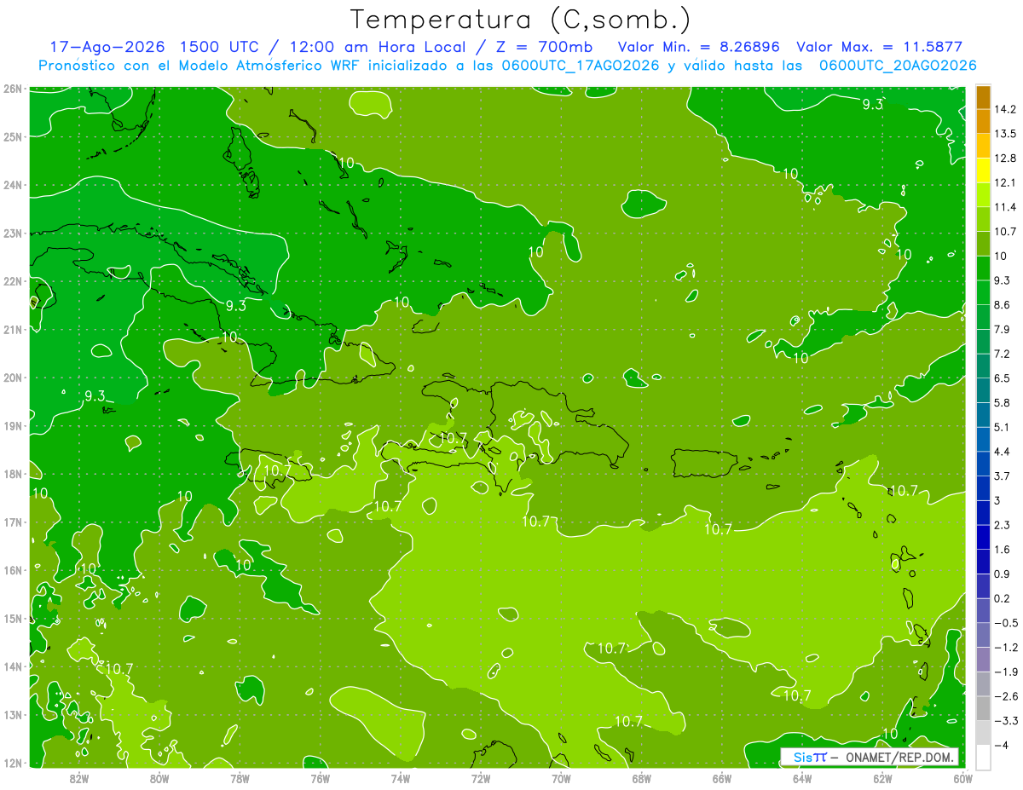Click the latitude axis label "20N"
Viewport: 1023px width, 790px height.
point(12,378)
